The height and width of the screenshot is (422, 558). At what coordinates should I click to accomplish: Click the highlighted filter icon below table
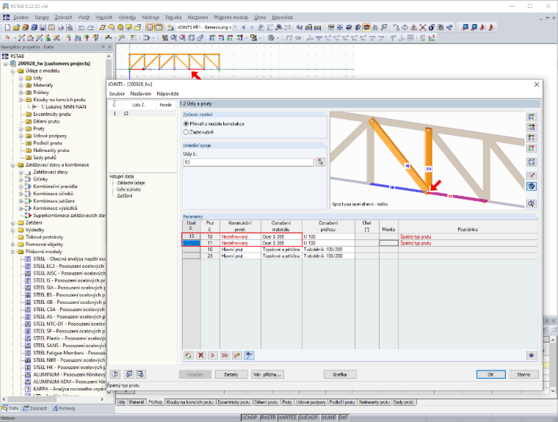pyautogui.click(x=249, y=355)
